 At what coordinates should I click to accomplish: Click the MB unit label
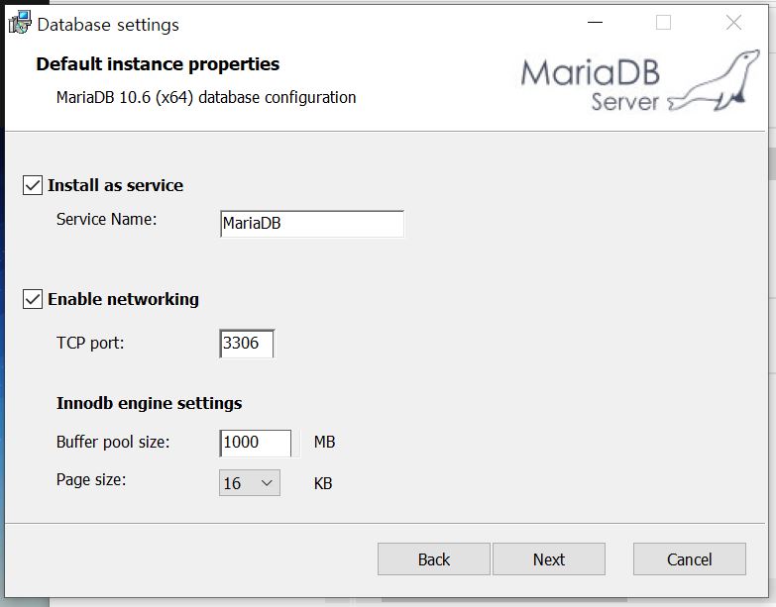pyautogui.click(x=325, y=442)
